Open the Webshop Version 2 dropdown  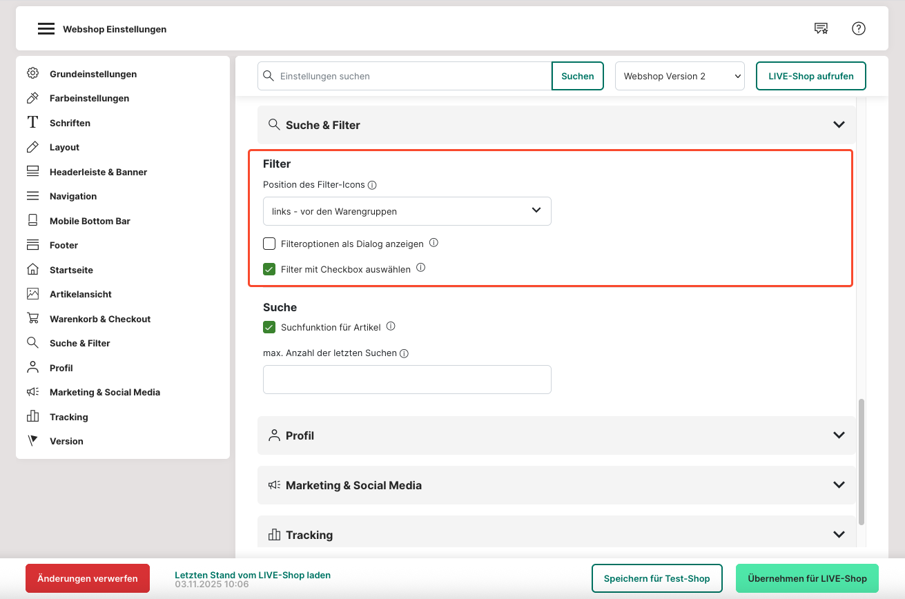point(679,76)
